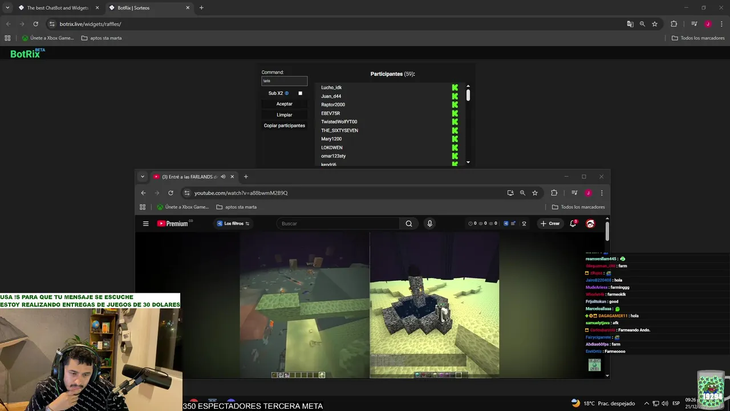Open extensions puzzle icon in BotRix browser window
The image size is (730, 411).
pyautogui.click(x=674, y=24)
